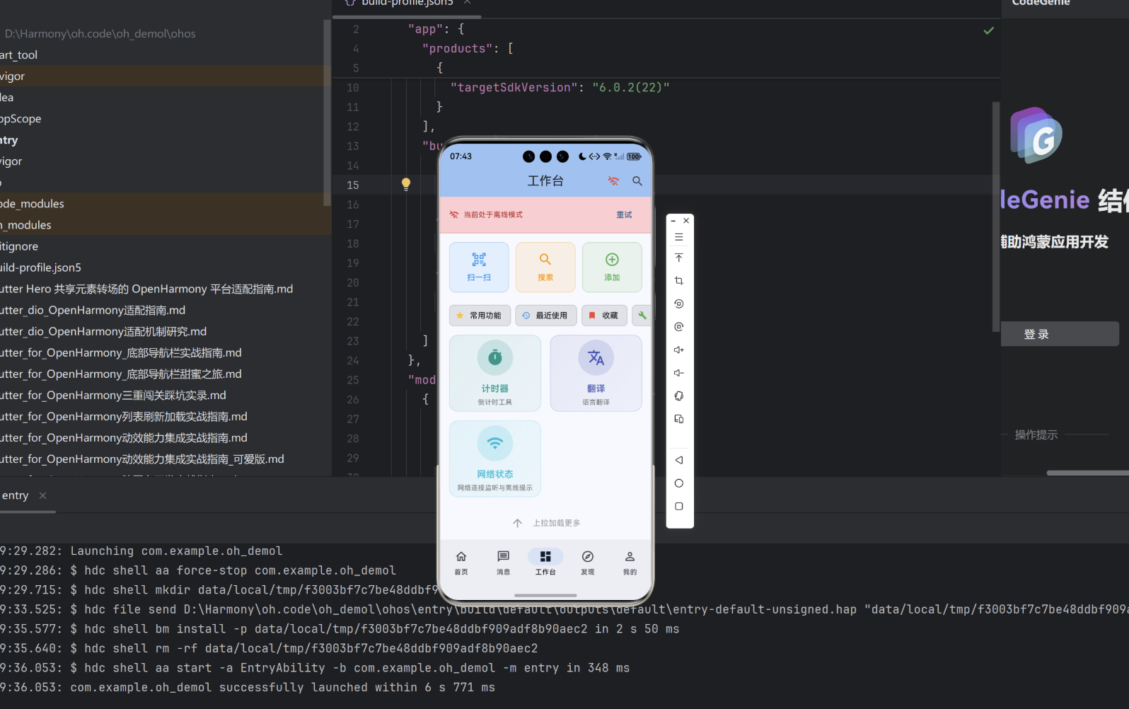The height and width of the screenshot is (709, 1129).
Task: Open the Flutter Hero 共享元素转场 guide file
Action: click(146, 289)
